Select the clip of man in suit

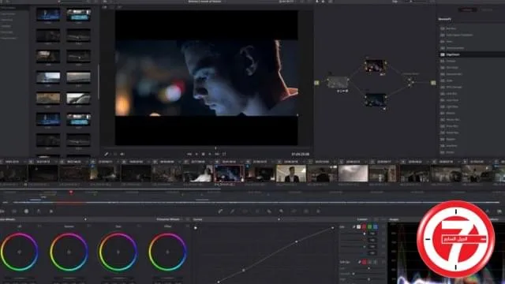[291, 174]
